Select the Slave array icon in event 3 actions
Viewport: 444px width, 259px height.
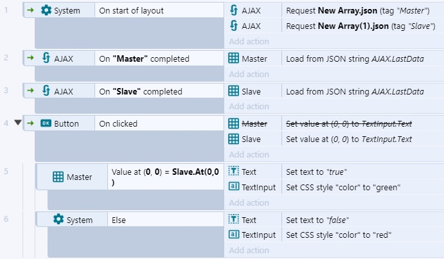click(233, 91)
